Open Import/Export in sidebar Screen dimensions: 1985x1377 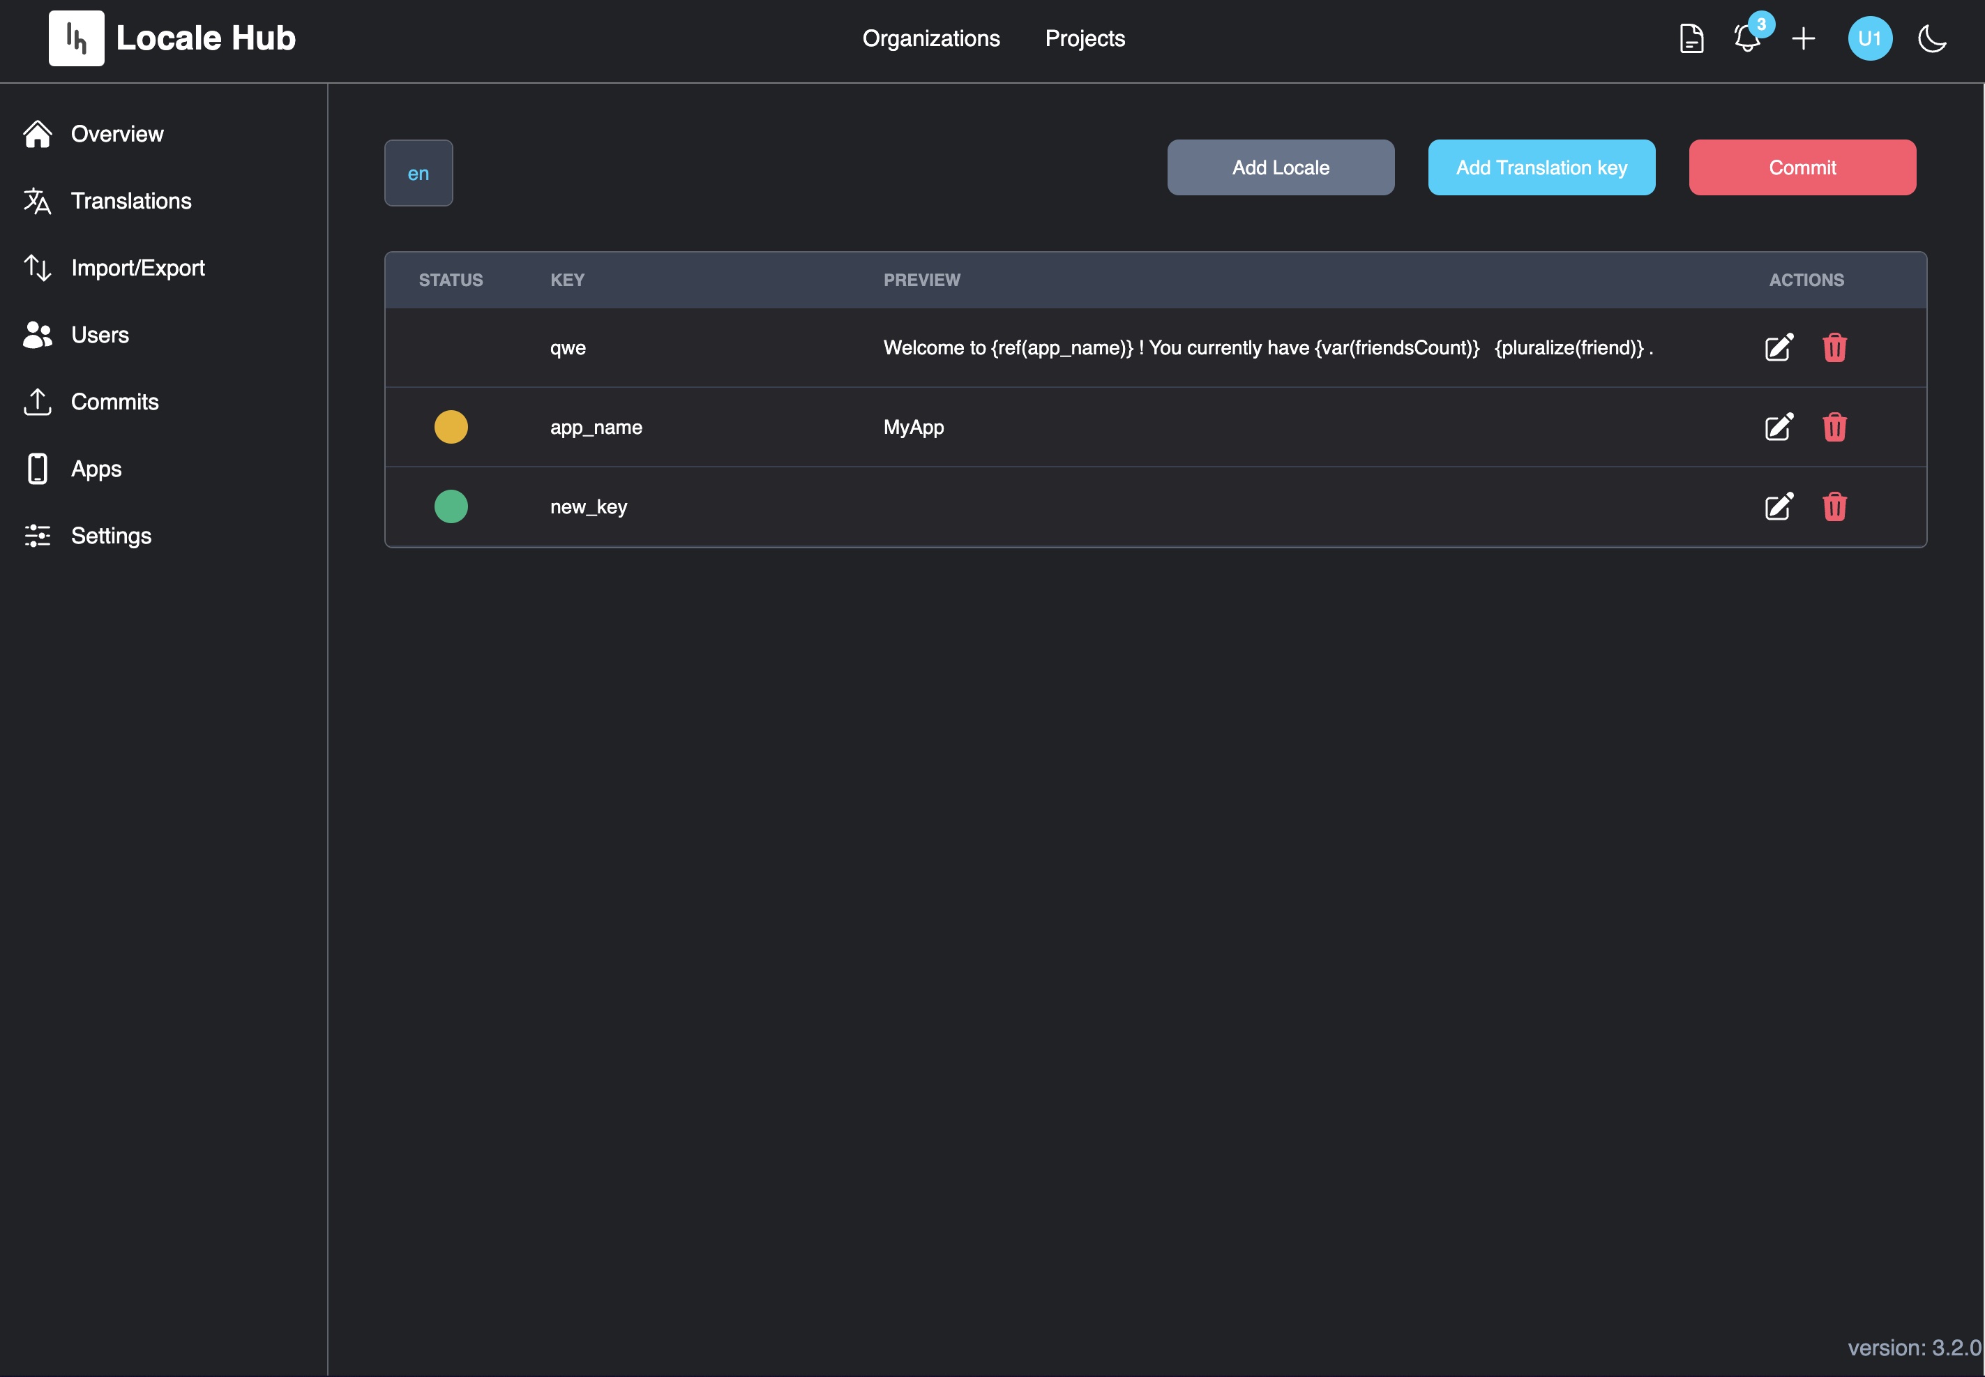138,267
